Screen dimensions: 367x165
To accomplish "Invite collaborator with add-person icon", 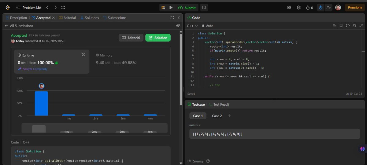I will (x=328, y=8).
